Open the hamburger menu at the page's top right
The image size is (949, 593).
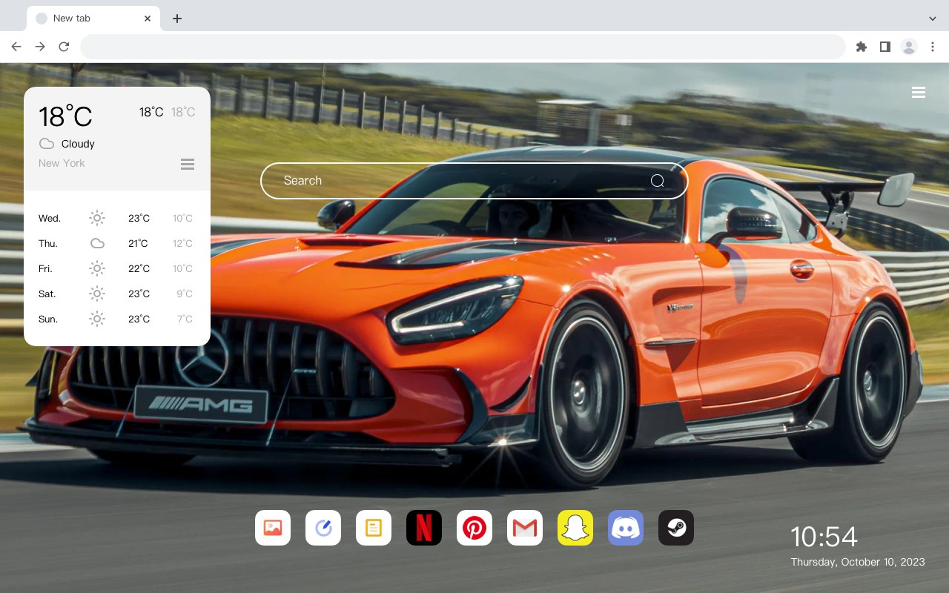pos(919,92)
